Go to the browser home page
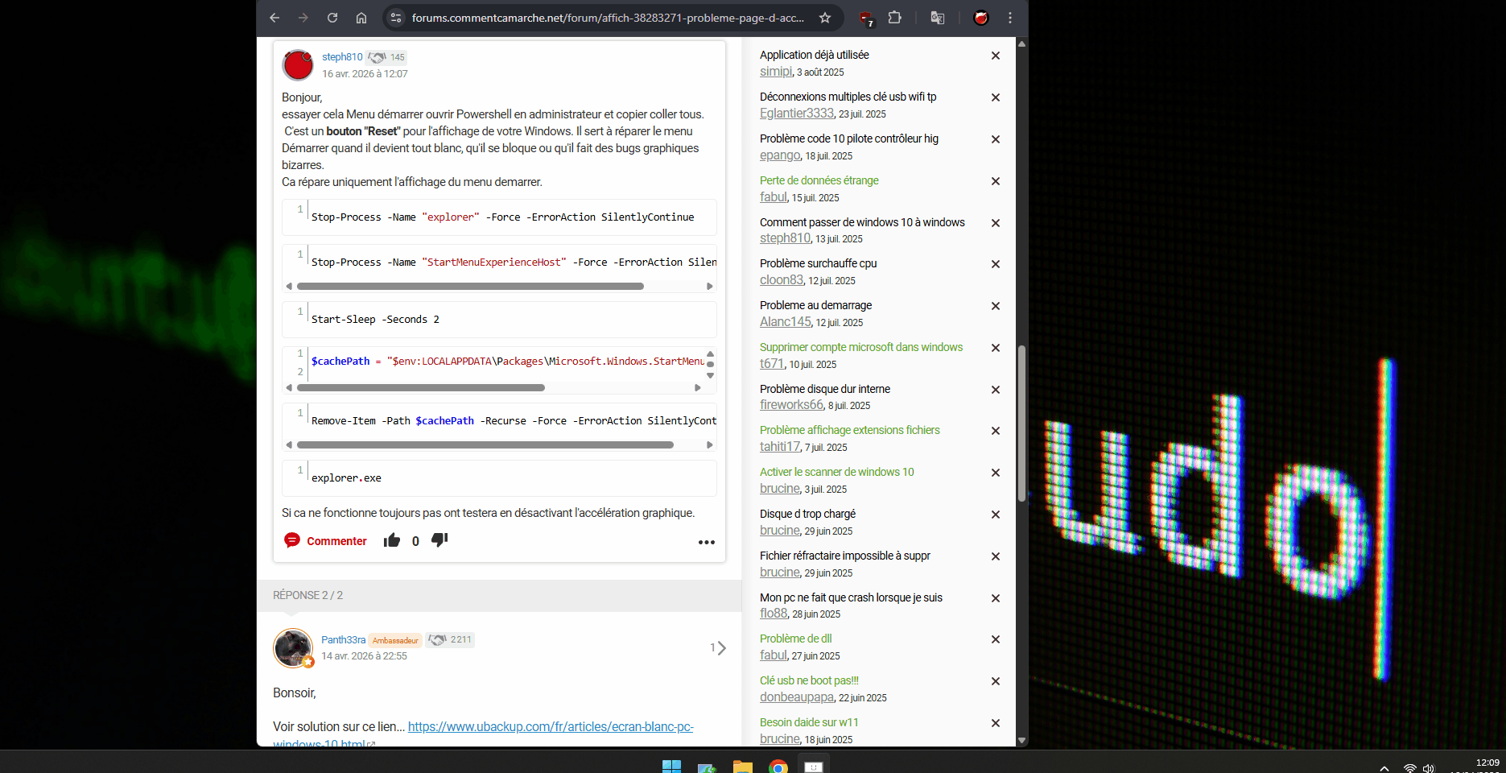The width and height of the screenshot is (1506, 773). pos(361,18)
